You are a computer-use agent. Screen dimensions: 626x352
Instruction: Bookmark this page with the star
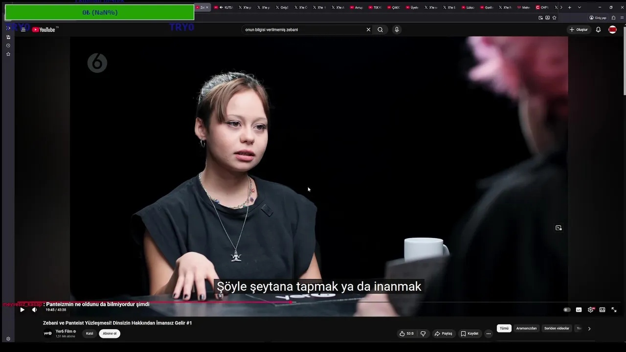tap(554, 18)
